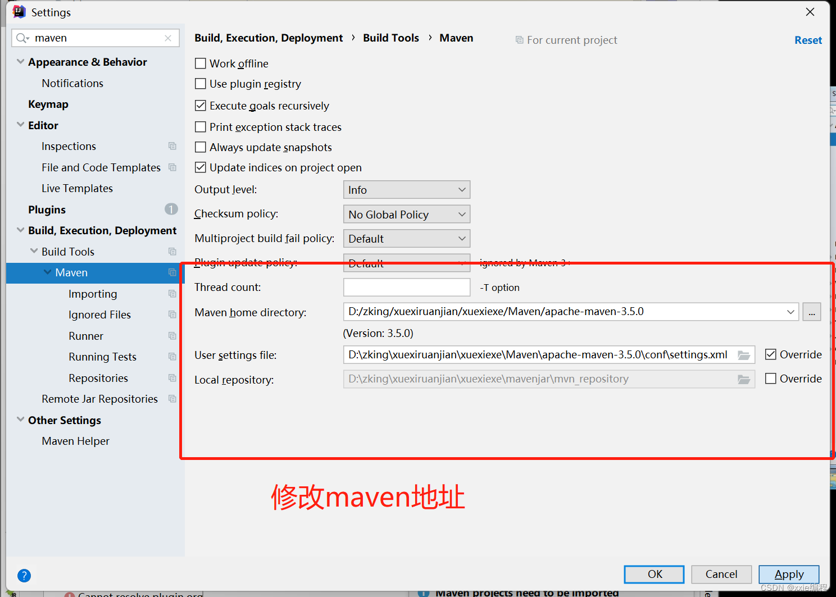Open Plugins settings page

pos(47,209)
